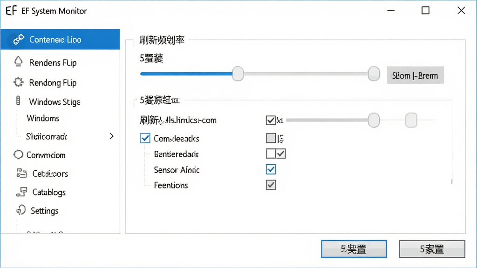Viewport: 477px width, 268px height.
Task: Open the Rendong FLip sidebar section
Action: point(60,83)
